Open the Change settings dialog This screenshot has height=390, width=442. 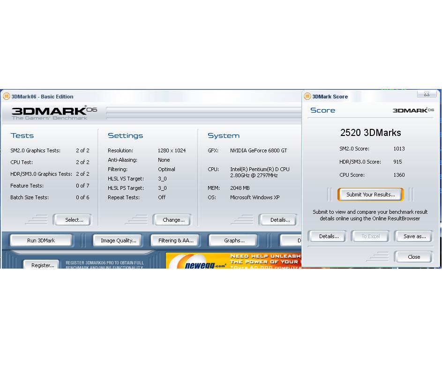(172, 220)
